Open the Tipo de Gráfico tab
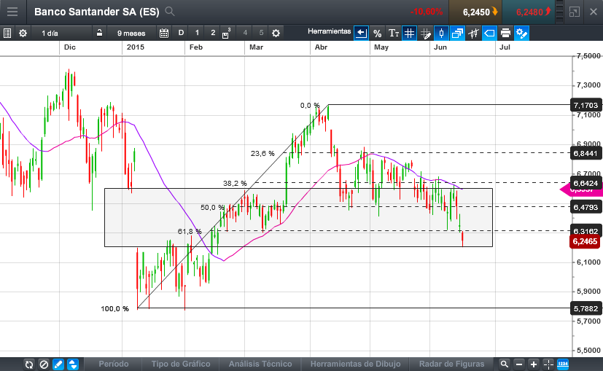The image size is (603, 371). click(181, 364)
